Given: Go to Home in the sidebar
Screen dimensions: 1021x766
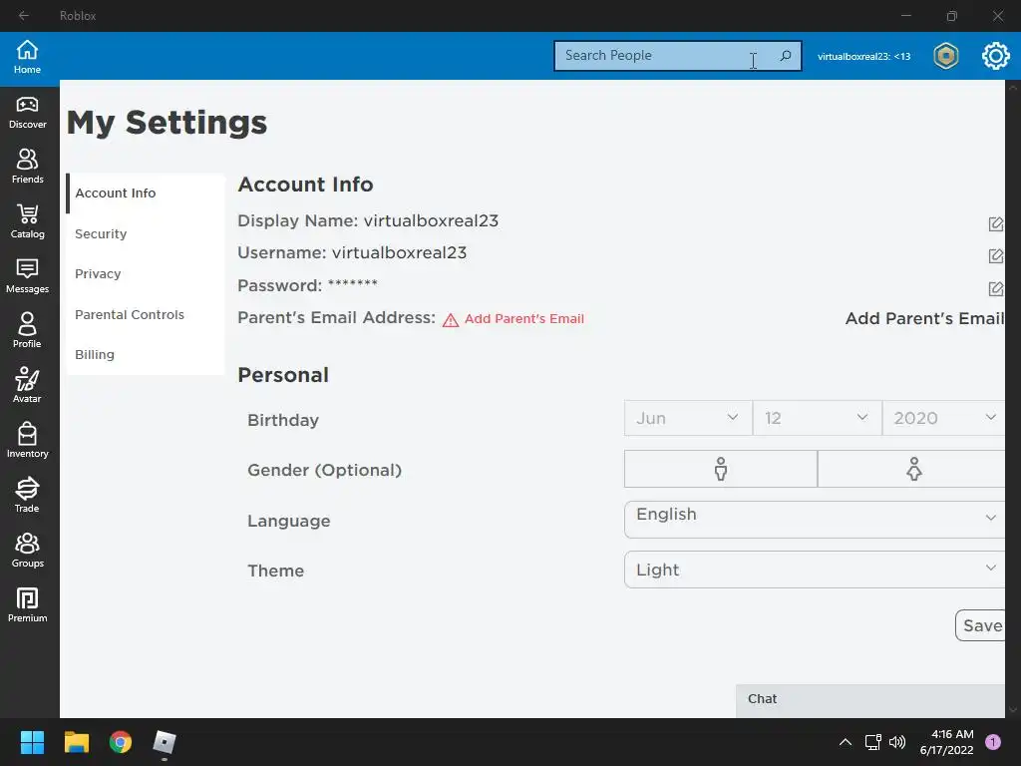Looking at the screenshot, I should click(27, 57).
